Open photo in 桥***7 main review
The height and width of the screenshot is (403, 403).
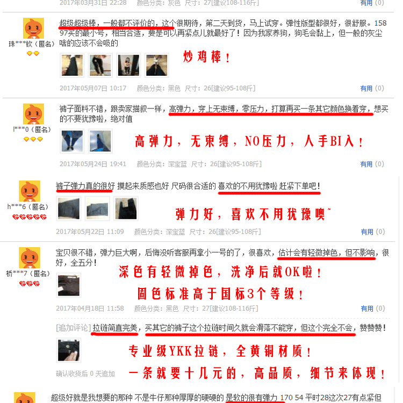[69, 285]
